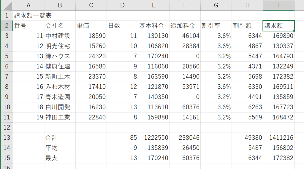304x169 pixels.
Task: Click the 最大 label cell
Action: (60, 158)
